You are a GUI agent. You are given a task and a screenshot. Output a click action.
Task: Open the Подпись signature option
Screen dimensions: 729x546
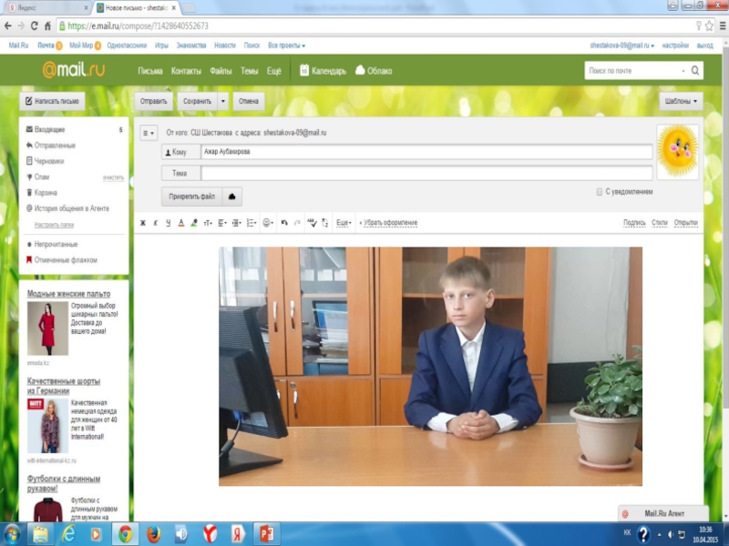point(634,223)
